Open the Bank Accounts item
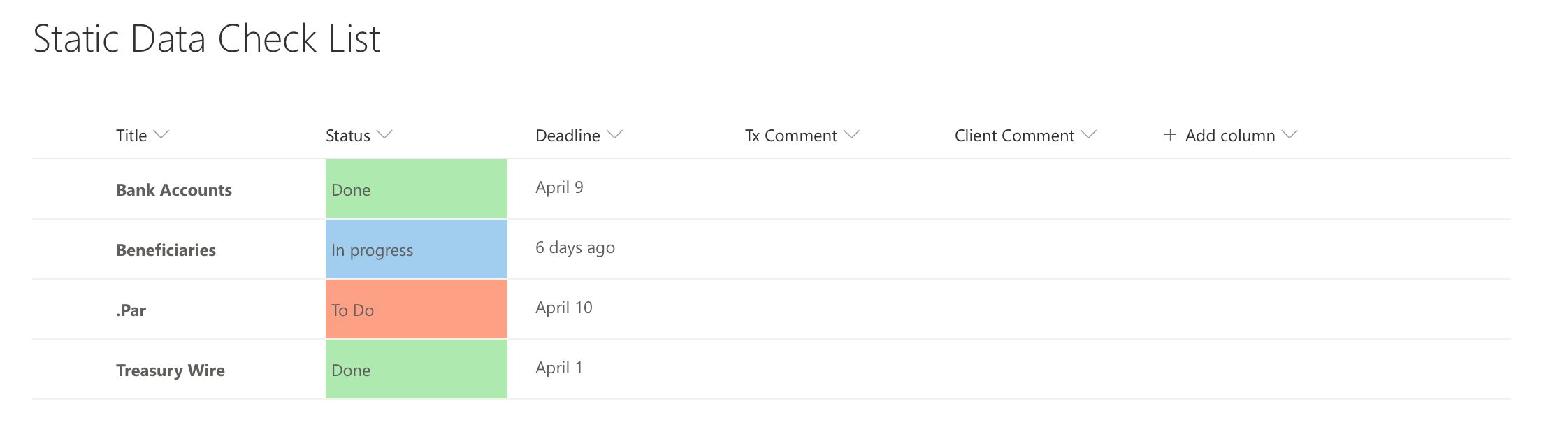Viewport: 1560px width, 446px height. pyautogui.click(x=174, y=190)
